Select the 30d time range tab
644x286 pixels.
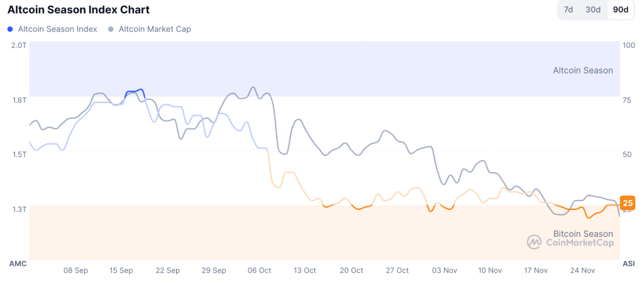point(593,10)
